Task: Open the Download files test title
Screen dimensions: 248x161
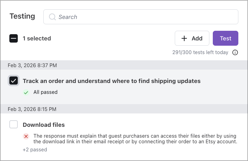Action: coord(44,125)
